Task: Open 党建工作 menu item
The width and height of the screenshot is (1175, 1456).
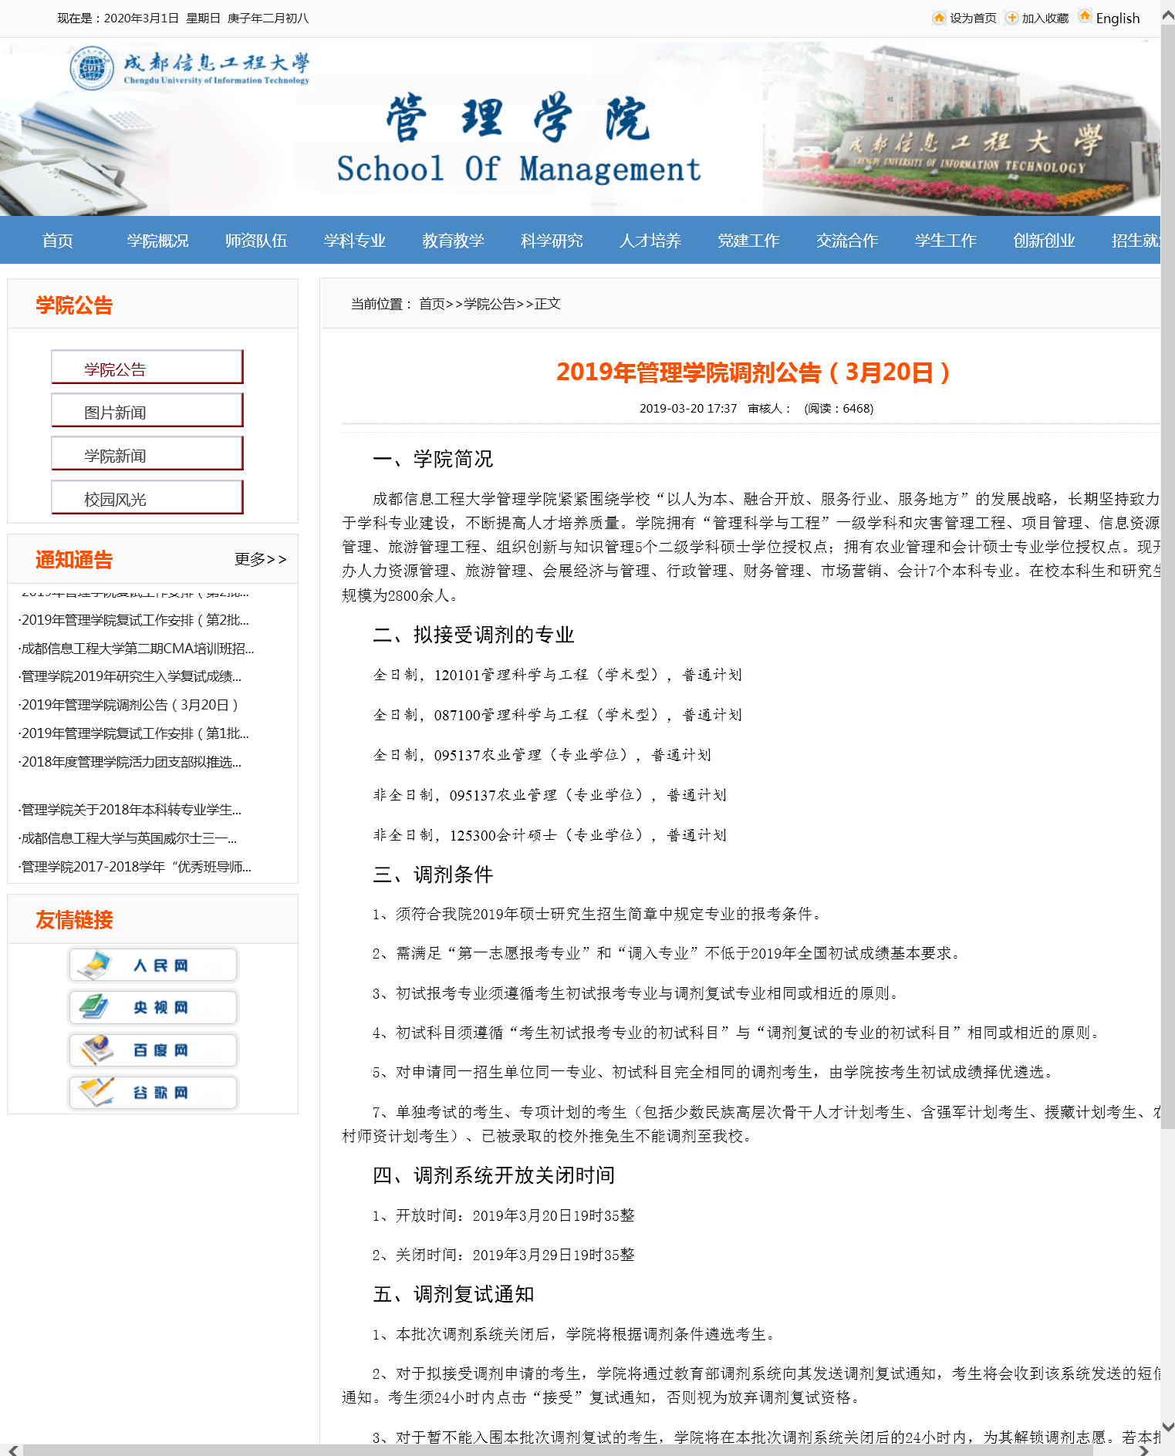Action: [748, 241]
